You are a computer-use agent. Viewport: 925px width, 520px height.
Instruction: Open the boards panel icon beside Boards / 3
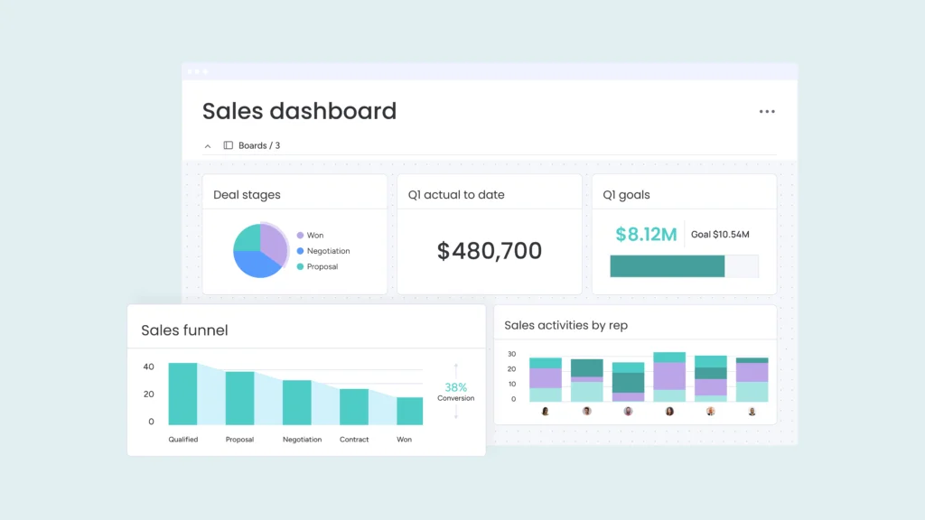pyautogui.click(x=227, y=144)
